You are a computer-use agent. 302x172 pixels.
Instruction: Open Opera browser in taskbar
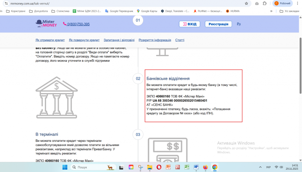(159, 167)
